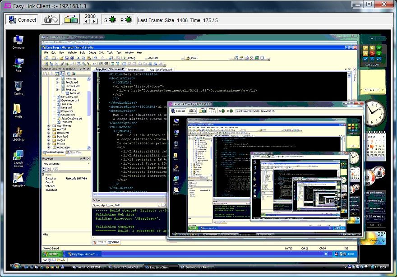
Task: Switch to Solution Explorer bottom tab
Action: click(54, 152)
